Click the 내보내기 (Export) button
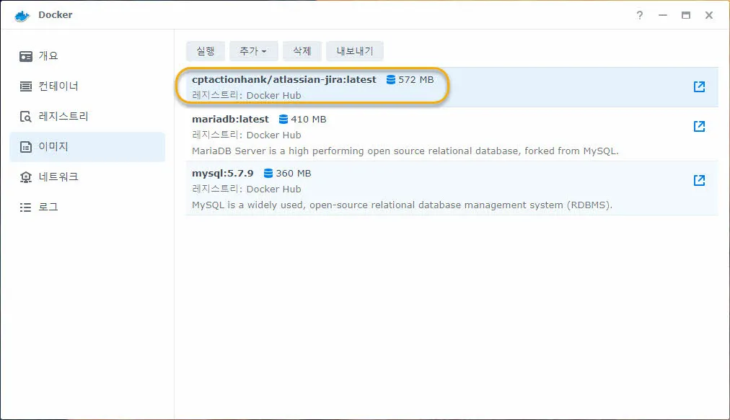This screenshot has width=730, height=420. 354,50
